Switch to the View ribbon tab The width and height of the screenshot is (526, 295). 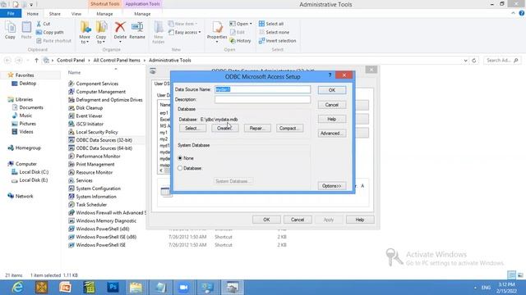click(x=76, y=14)
